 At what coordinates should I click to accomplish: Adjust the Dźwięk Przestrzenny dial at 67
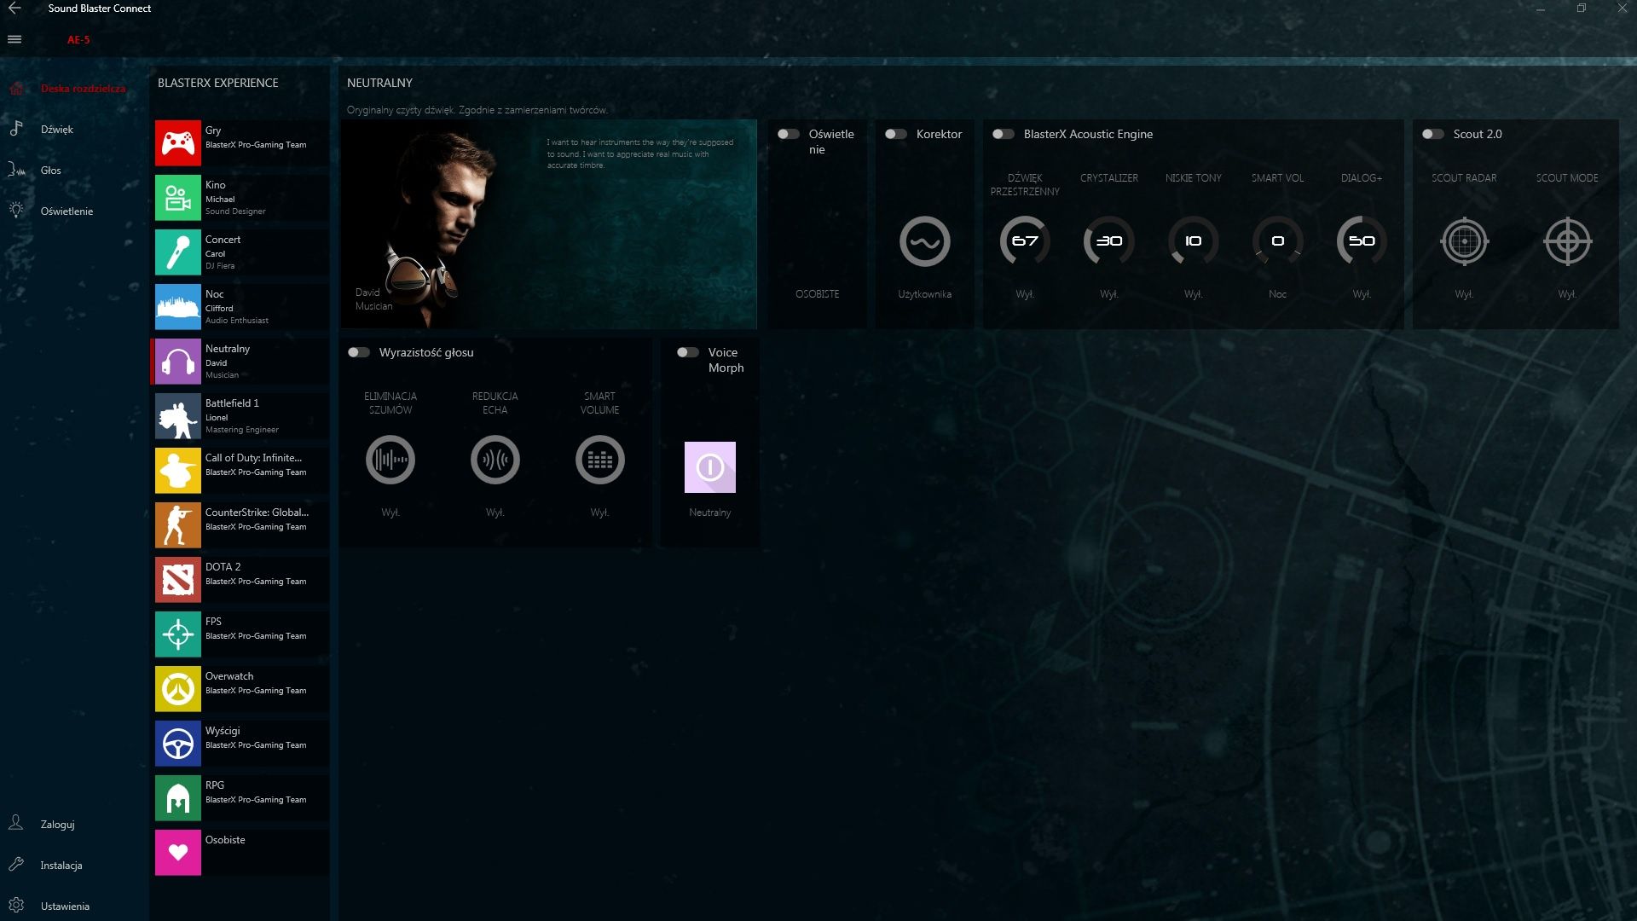pyautogui.click(x=1025, y=241)
